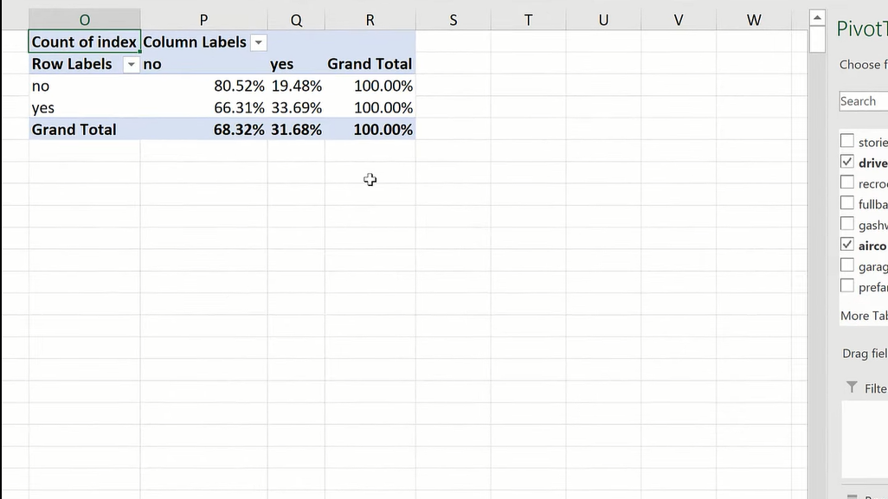
Task: Select column Q header
Action: click(296, 20)
